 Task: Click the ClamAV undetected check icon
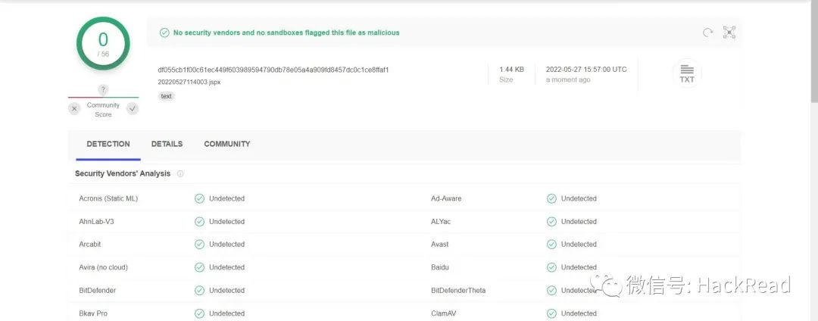pos(551,313)
